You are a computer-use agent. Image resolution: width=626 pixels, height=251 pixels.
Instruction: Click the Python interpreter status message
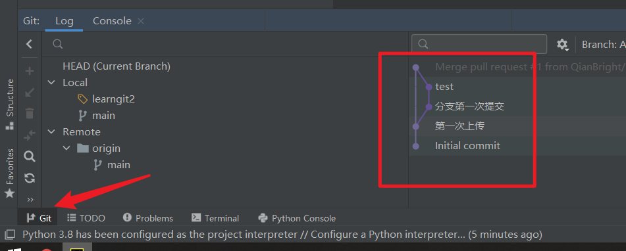click(282, 234)
